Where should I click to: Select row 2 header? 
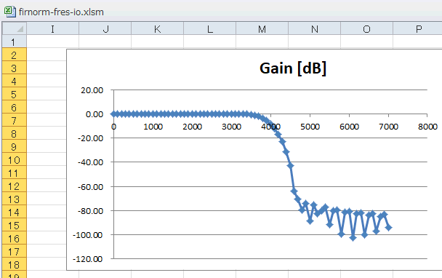[x=14, y=55]
